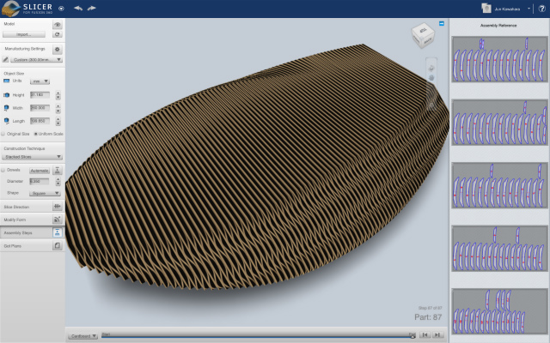Open the dowel Shape Square dropdown
Viewport: 550px width, 343px height.
45,193
